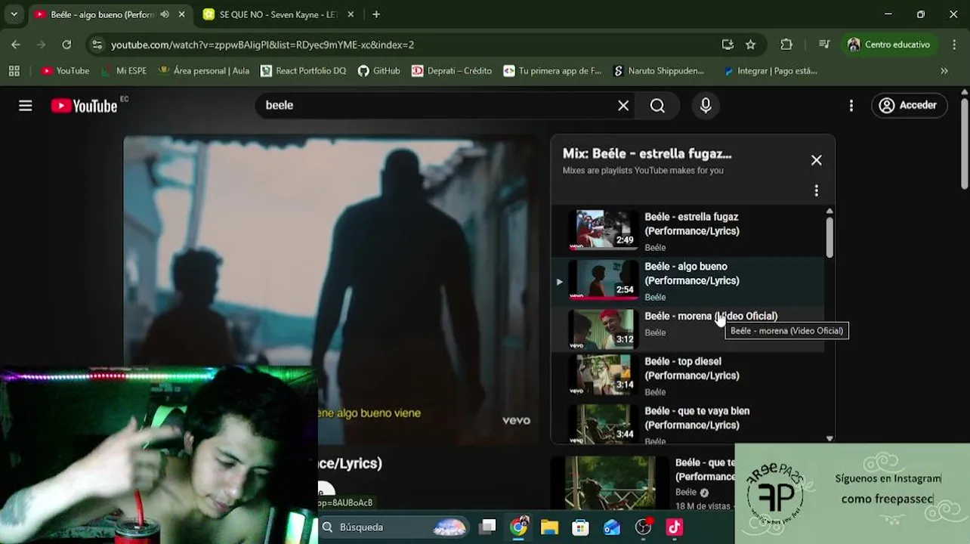Open the Naruto Shippuden bookmark
Viewport: 970px width, 544px height.
(659, 70)
